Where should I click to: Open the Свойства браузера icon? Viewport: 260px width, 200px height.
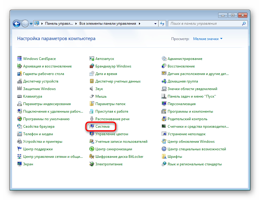(19, 126)
